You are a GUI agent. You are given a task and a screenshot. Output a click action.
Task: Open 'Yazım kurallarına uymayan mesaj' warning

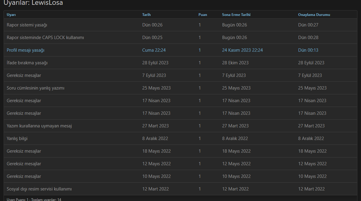[39, 126]
